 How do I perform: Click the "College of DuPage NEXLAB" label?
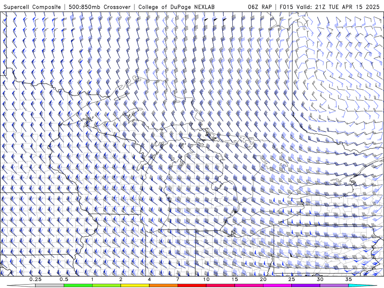pos(176,7)
